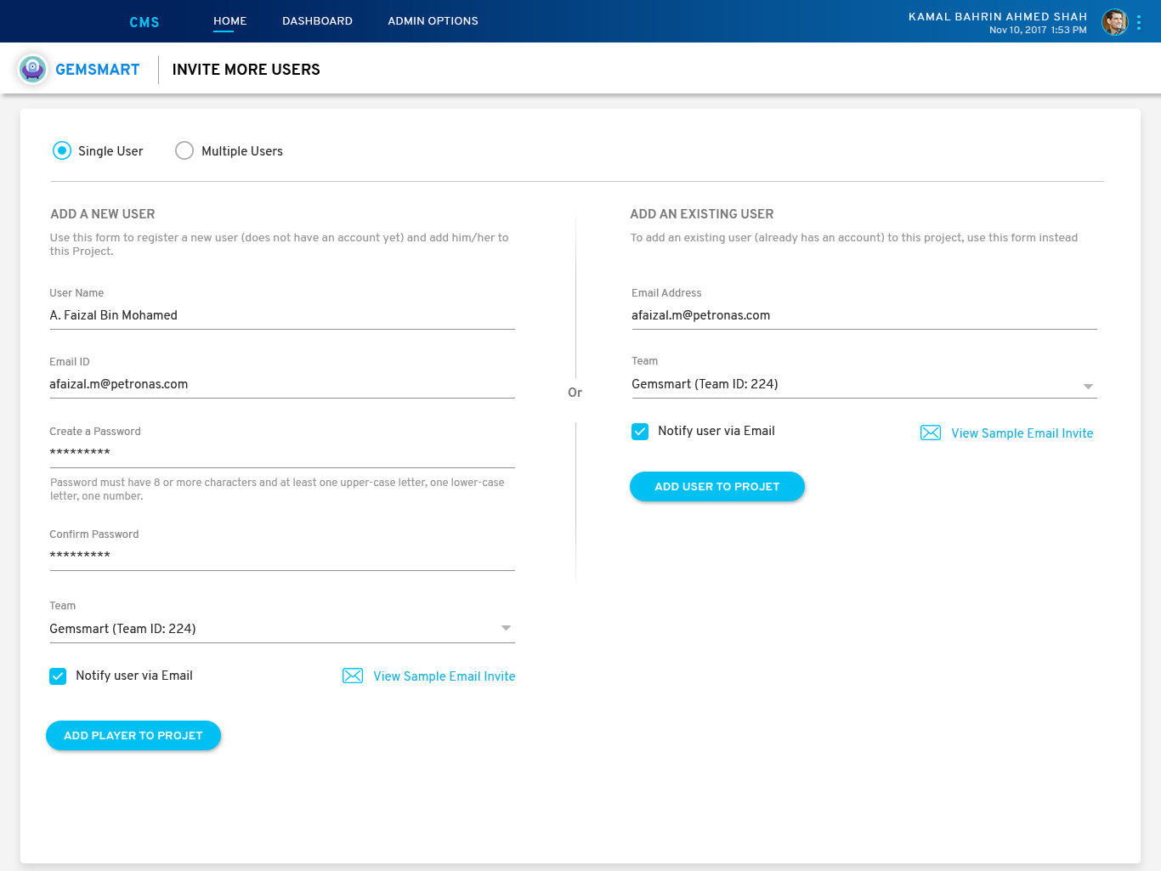Screen dimensions: 1161x871
Task: Go to the Dashboard menu item
Action: point(317,21)
